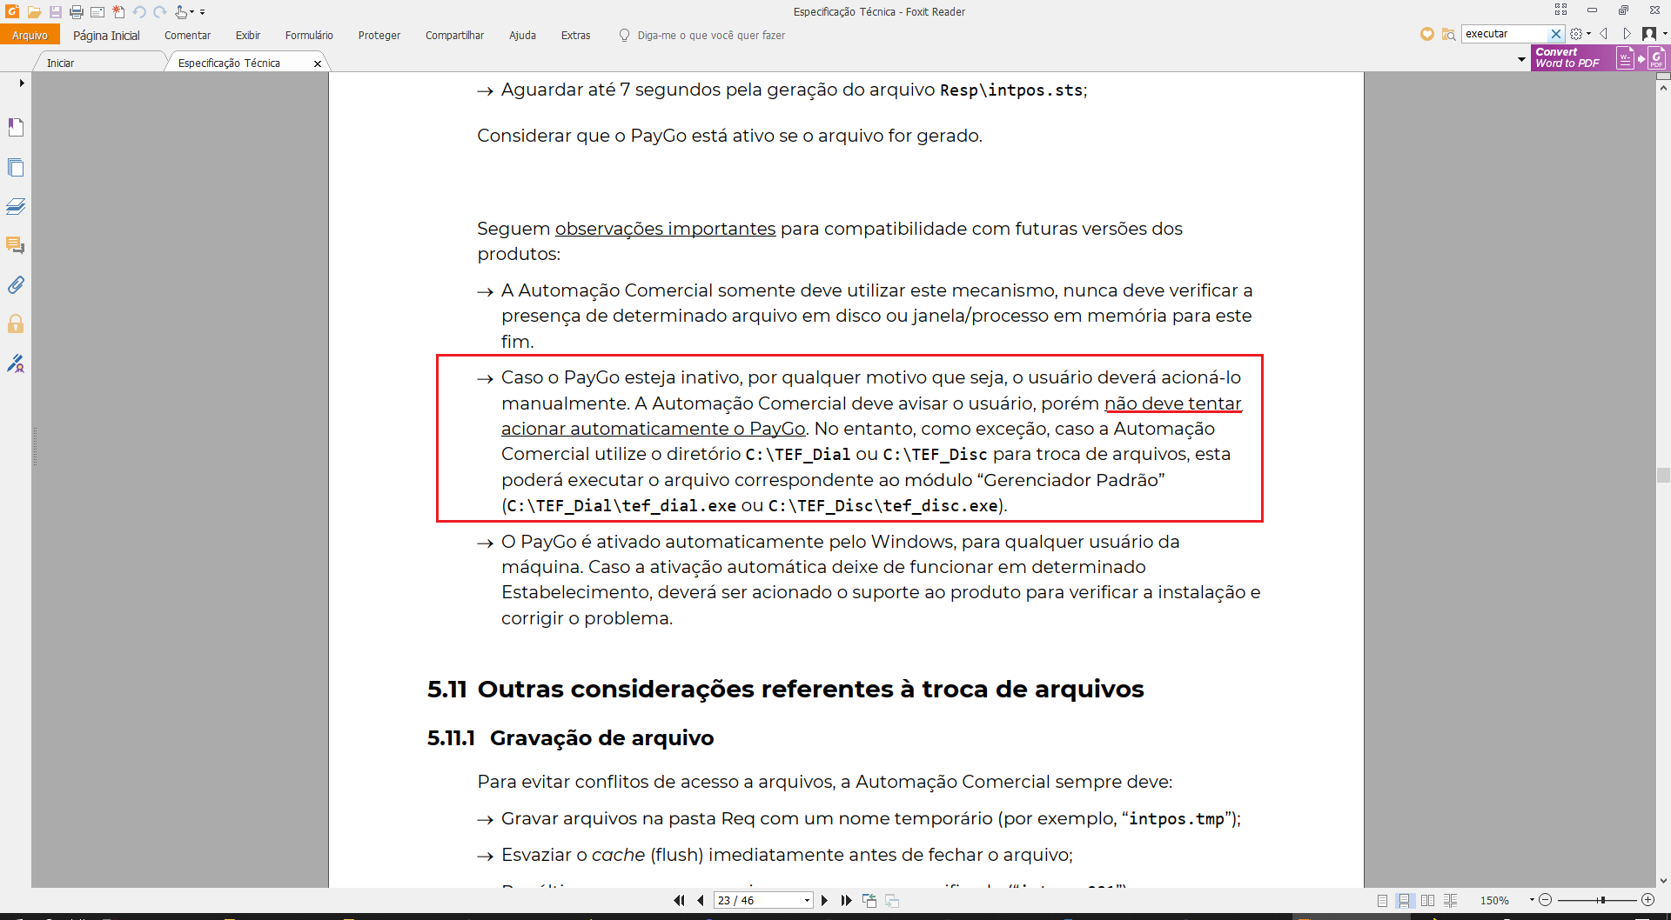Expand the navigation panel arrow
Image resolution: width=1671 pixels, height=920 pixels.
tap(22, 83)
